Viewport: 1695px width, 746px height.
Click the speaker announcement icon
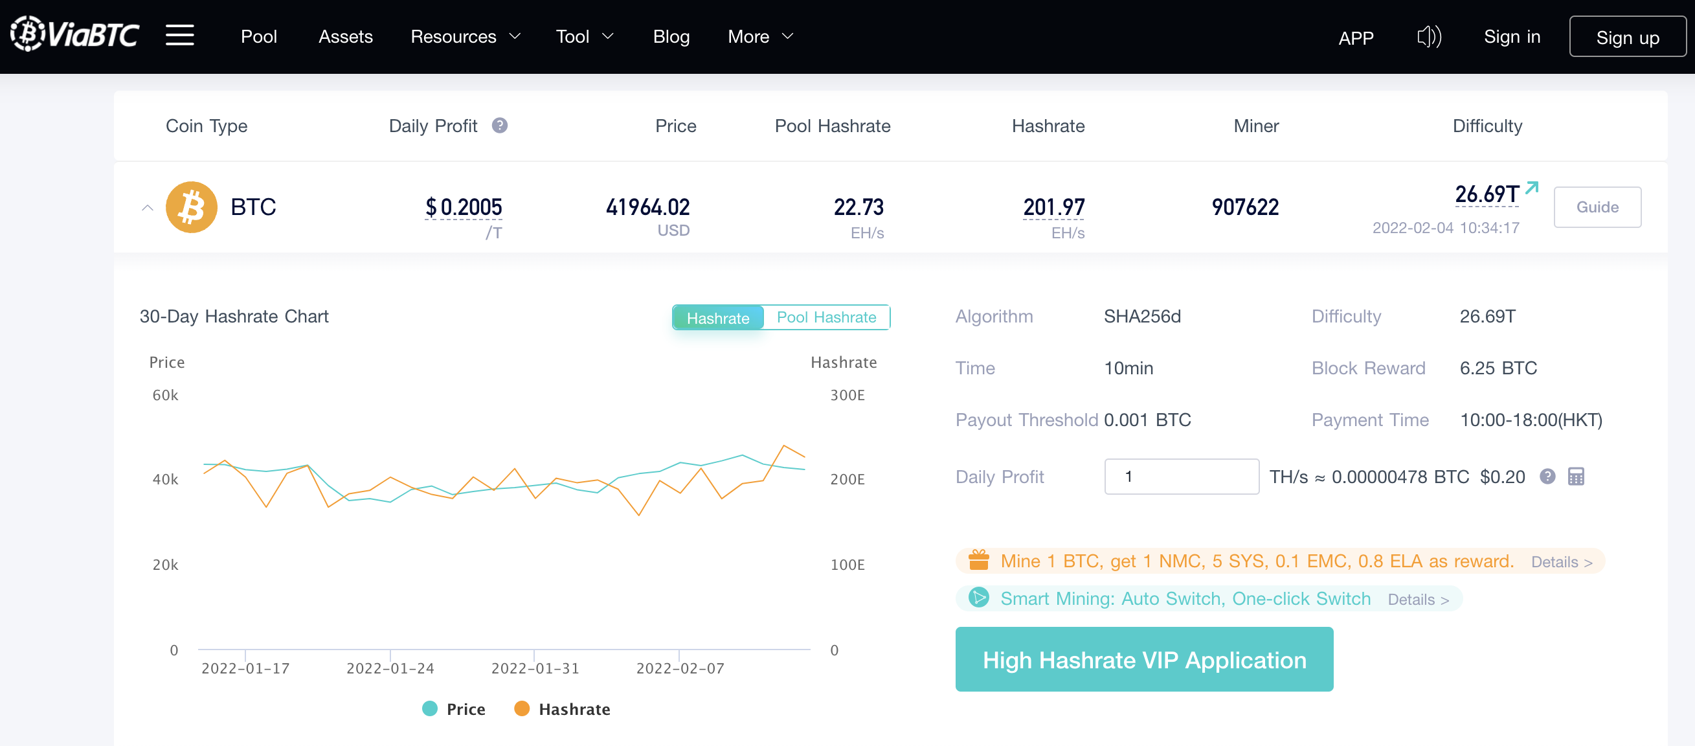pyautogui.click(x=1428, y=37)
